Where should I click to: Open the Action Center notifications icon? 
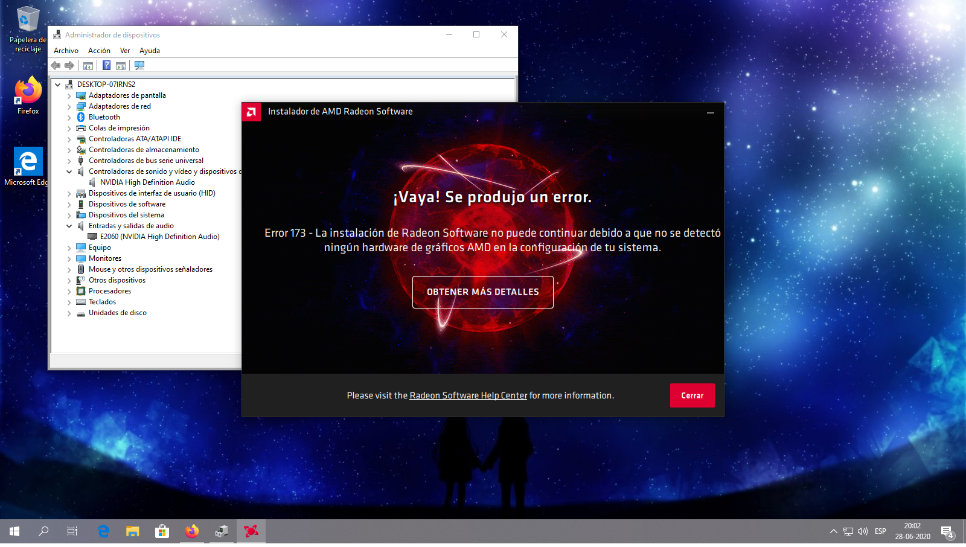click(x=947, y=532)
